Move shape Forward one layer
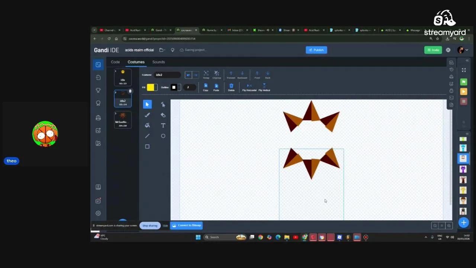The width and height of the screenshot is (476, 268). 231,75
